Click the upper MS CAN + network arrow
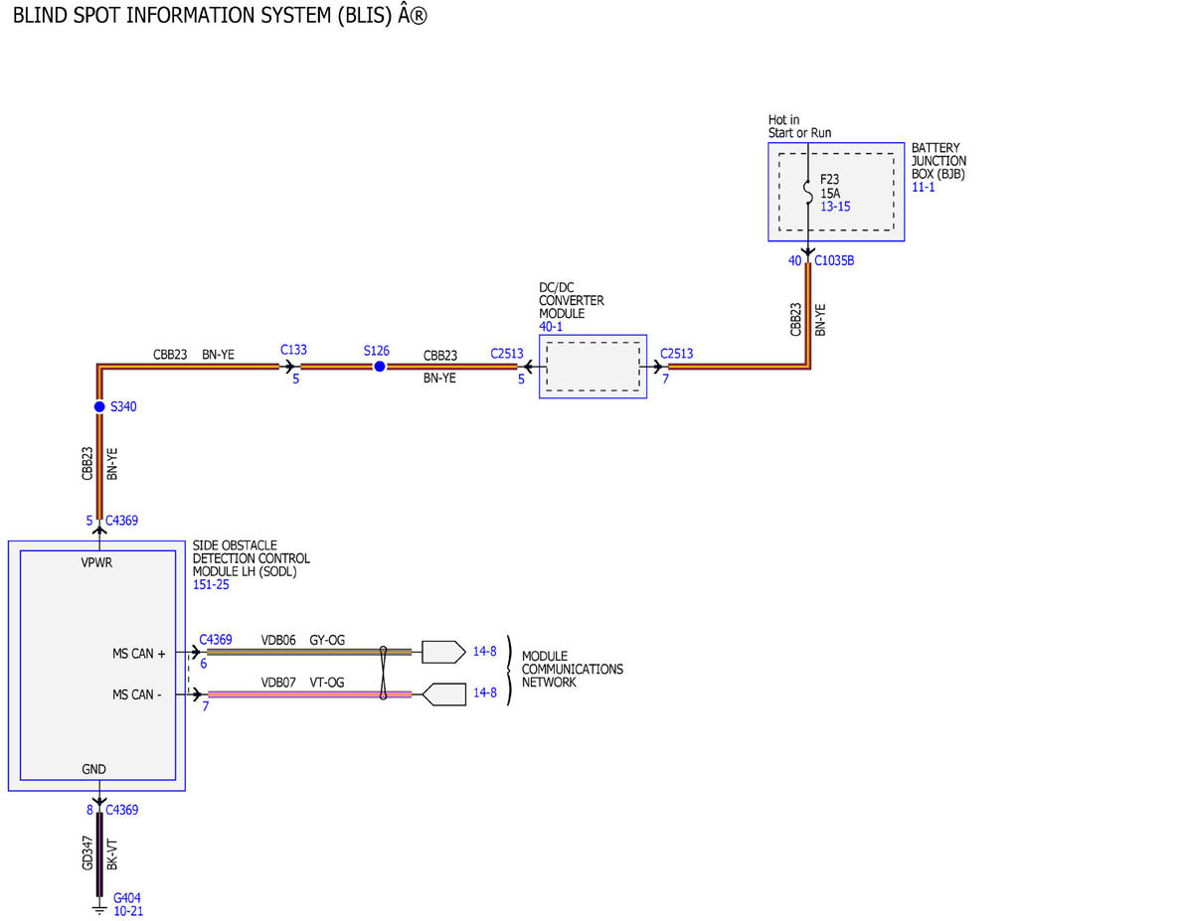The height and width of the screenshot is (921, 1193). click(443, 652)
